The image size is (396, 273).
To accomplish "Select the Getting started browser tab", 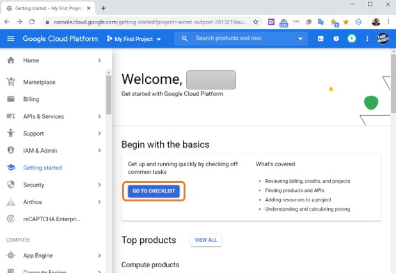I will (48, 8).
